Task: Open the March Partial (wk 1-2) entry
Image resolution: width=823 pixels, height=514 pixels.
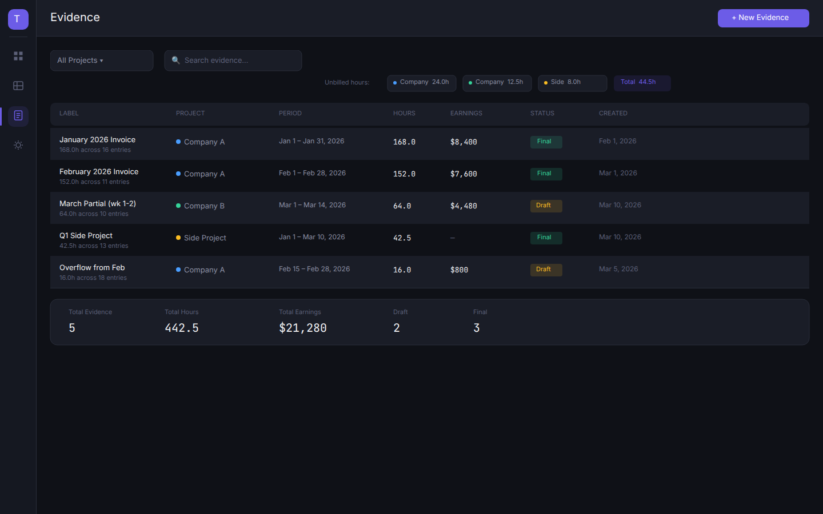Action: pyautogui.click(x=98, y=204)
